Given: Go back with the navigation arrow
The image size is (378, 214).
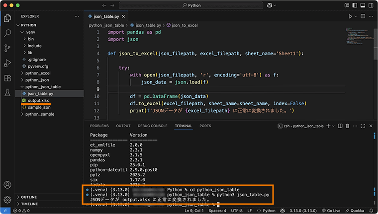Looking at the screenshot, I should tap(104, 5).
